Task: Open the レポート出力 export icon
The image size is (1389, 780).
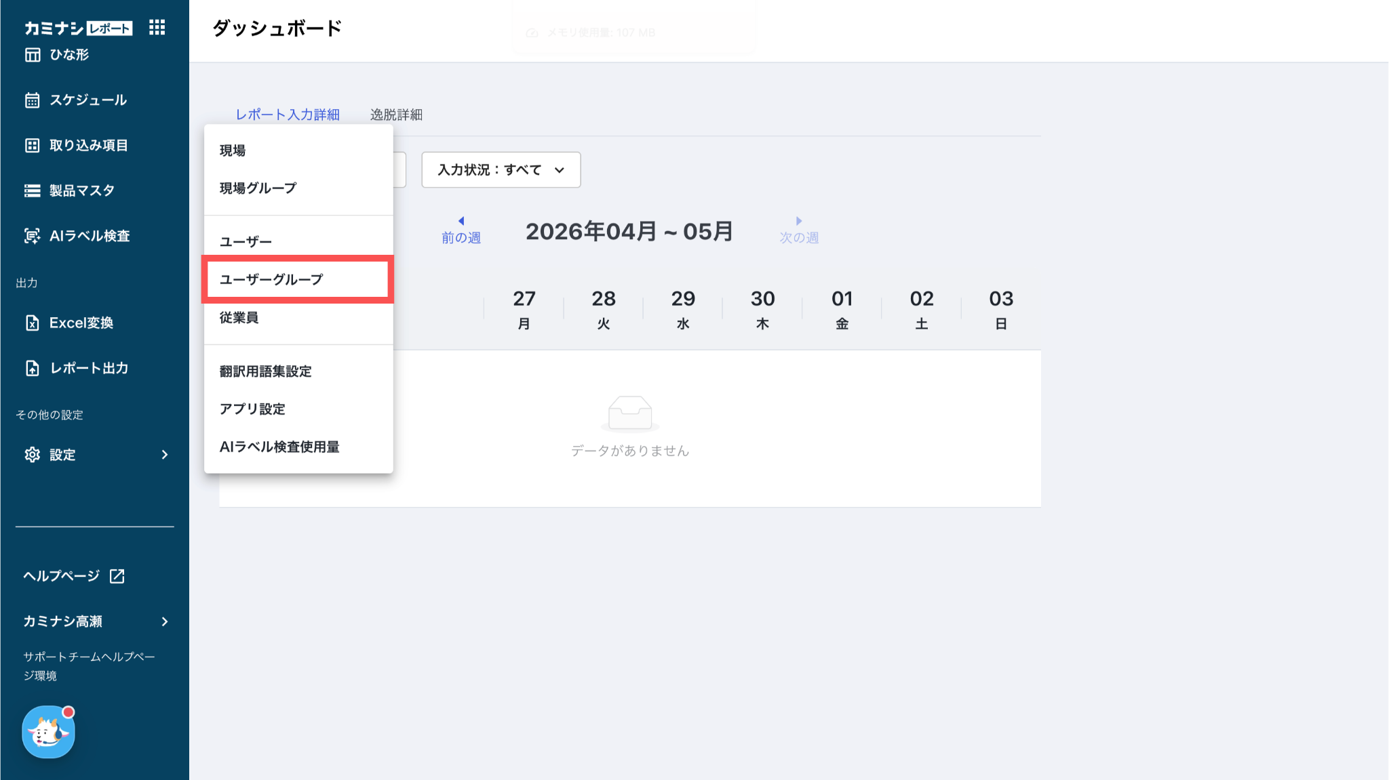Action: [33, 368]
